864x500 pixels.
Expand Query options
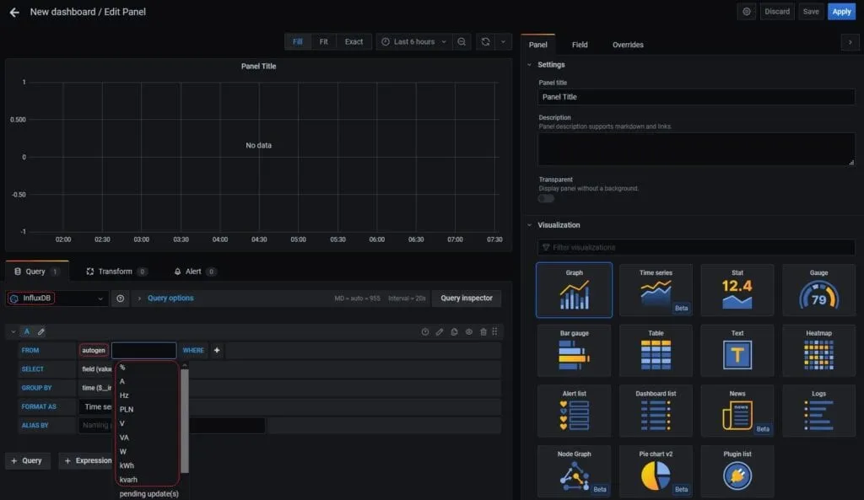click(x=170, y=298)
